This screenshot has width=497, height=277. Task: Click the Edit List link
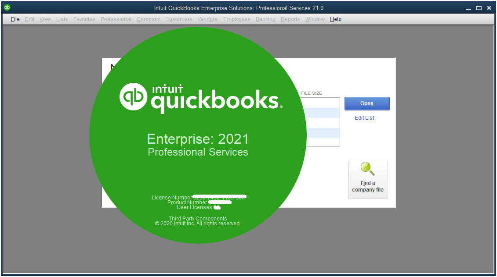[x=364, y=117]
